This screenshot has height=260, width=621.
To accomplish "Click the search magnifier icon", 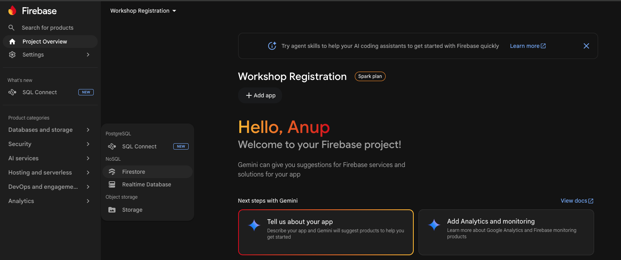I will pyautogui.click(x=11, y=28).
